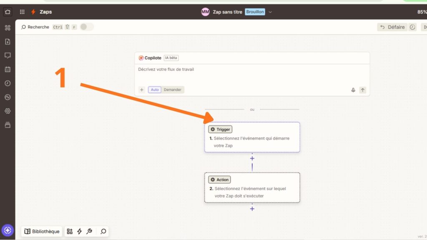Expand the chevron next to Brouillon badge
The width and height of the screenshot is (427, 240).
point(270,12)
